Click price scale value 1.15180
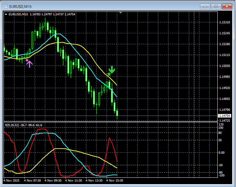236x187 pixels. 224,44
